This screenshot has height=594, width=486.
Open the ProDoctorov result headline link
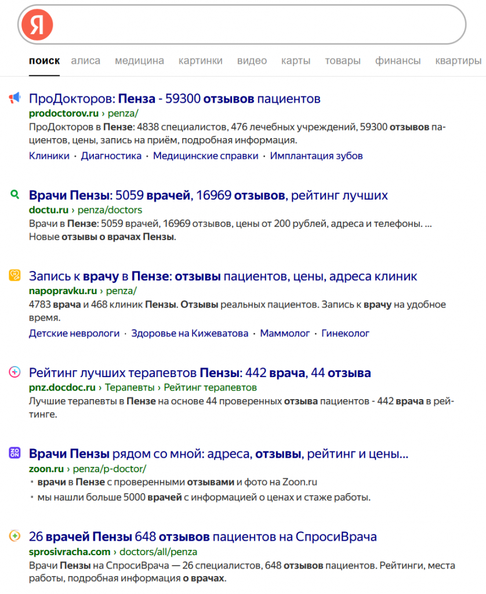(174, 99)
